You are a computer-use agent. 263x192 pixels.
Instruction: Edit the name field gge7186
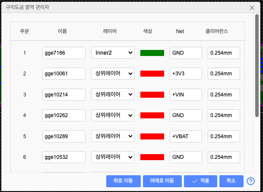64,53
